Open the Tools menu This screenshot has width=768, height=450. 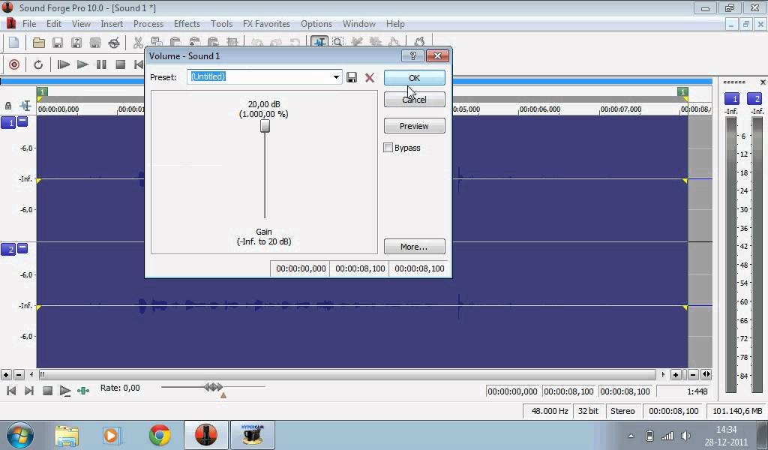click(x=221, y=23)
